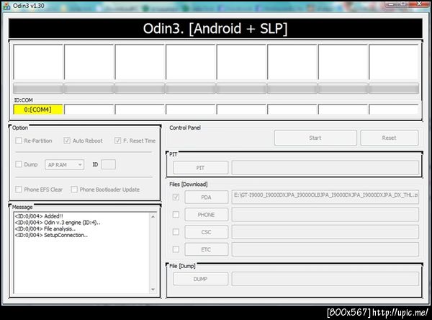The height and width of the screenshot is (320, 432).
Task: Click the Start button
Action: (x=315, y=138)
